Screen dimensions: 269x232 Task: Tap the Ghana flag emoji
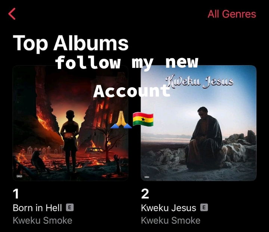pyautogui.click(x=143, y=119)
